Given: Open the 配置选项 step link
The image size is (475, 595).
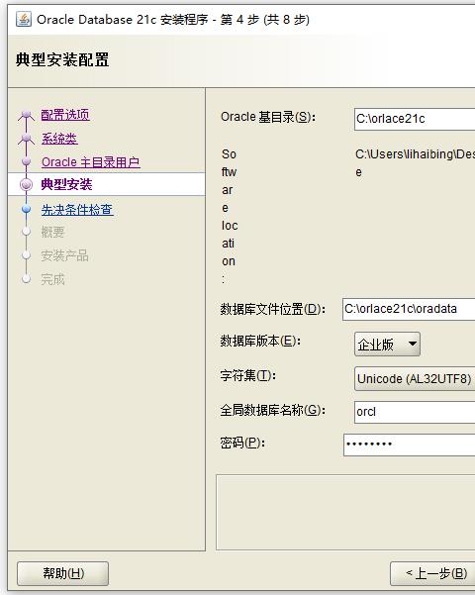Looking at the screenshot, I should (x=65, y=115).
